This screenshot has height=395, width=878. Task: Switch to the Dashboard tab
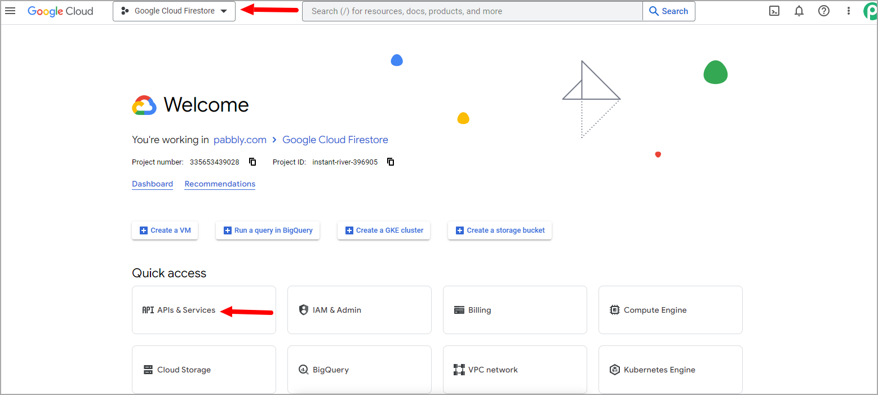[x=152, y=184]
